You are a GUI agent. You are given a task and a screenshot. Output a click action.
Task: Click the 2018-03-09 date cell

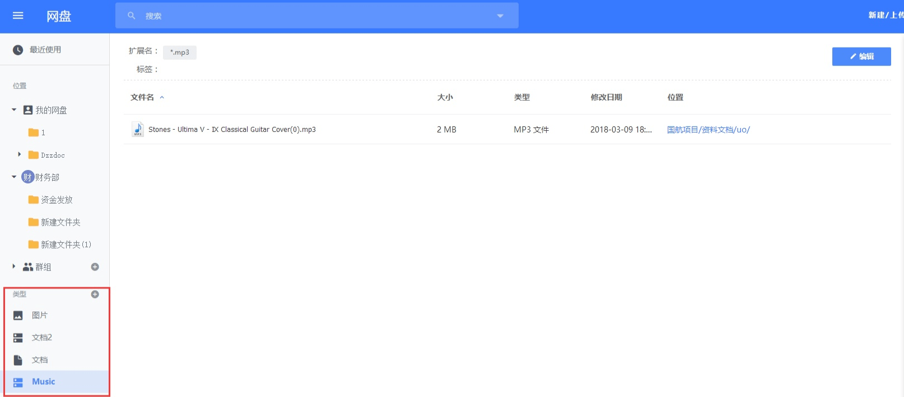coord(621,129)
